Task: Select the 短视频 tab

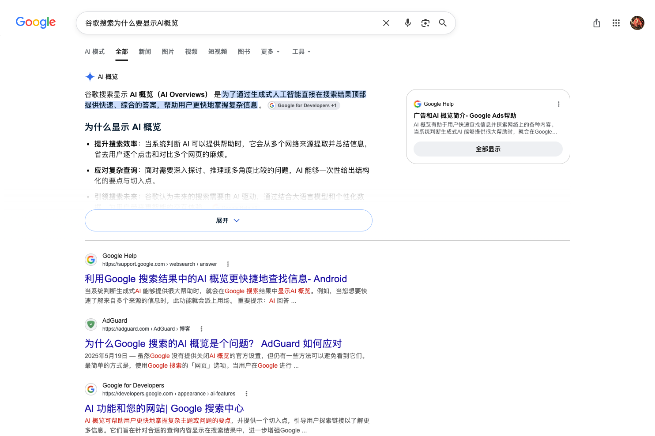Action: coord(218,52)
